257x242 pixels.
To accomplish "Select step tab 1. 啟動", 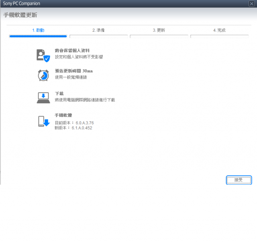I will pyautogui.click(x=38, y=30).
